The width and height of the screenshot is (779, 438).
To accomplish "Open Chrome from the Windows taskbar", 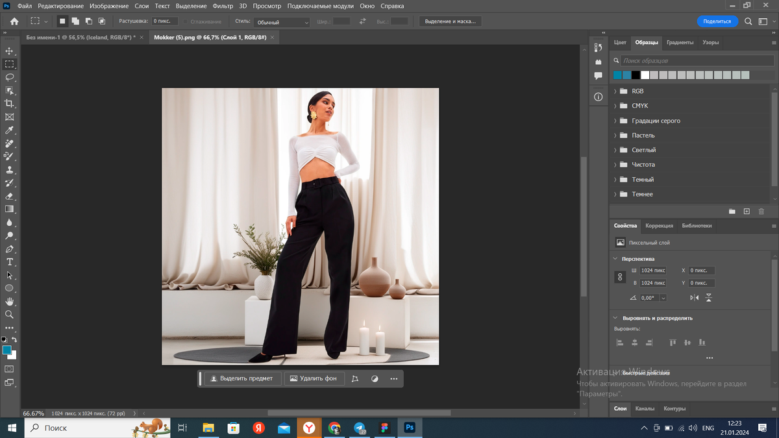I will click(x=334, y=428).
